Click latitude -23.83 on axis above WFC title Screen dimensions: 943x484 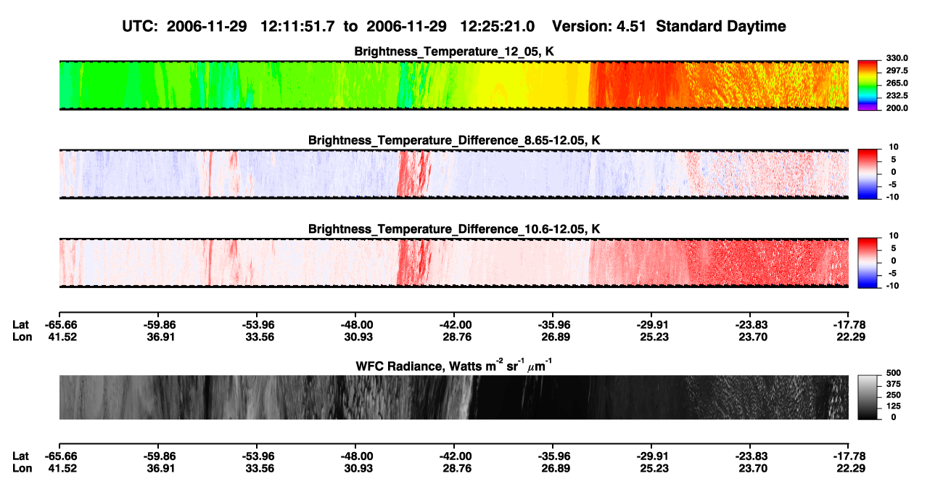tap(751, 324)
